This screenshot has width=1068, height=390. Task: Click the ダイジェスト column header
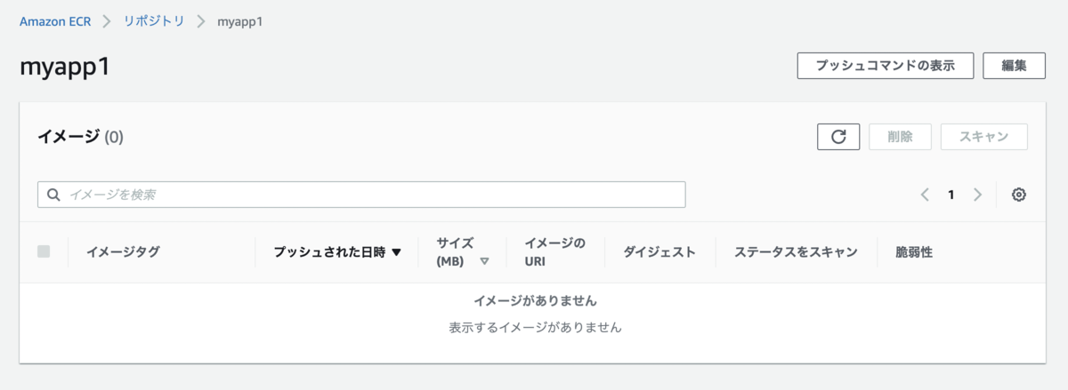(659, 252)
